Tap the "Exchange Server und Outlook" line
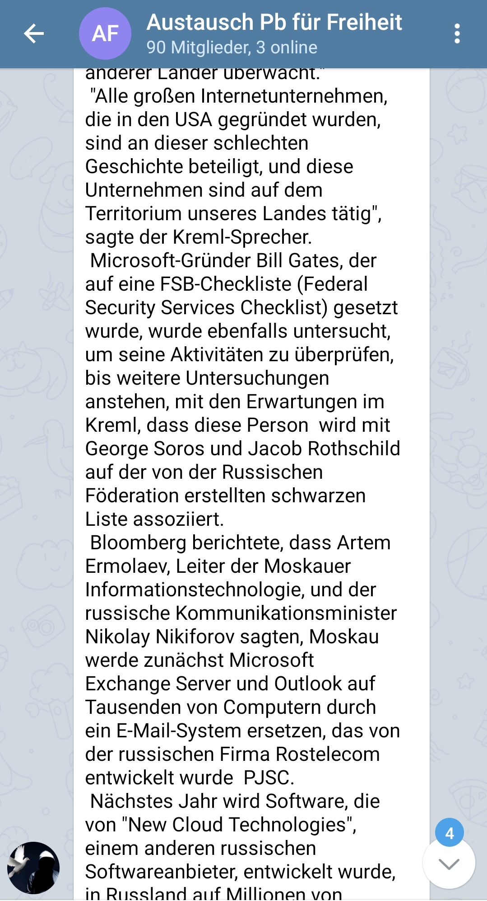This screenshot has width=487, height=901. point(230,684)
